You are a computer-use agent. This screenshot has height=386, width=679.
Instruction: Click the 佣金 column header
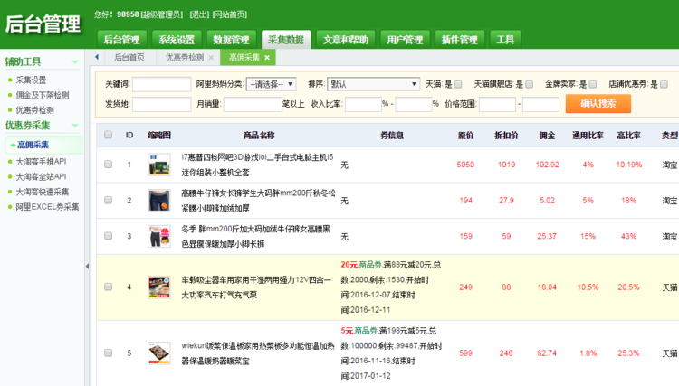547,136
